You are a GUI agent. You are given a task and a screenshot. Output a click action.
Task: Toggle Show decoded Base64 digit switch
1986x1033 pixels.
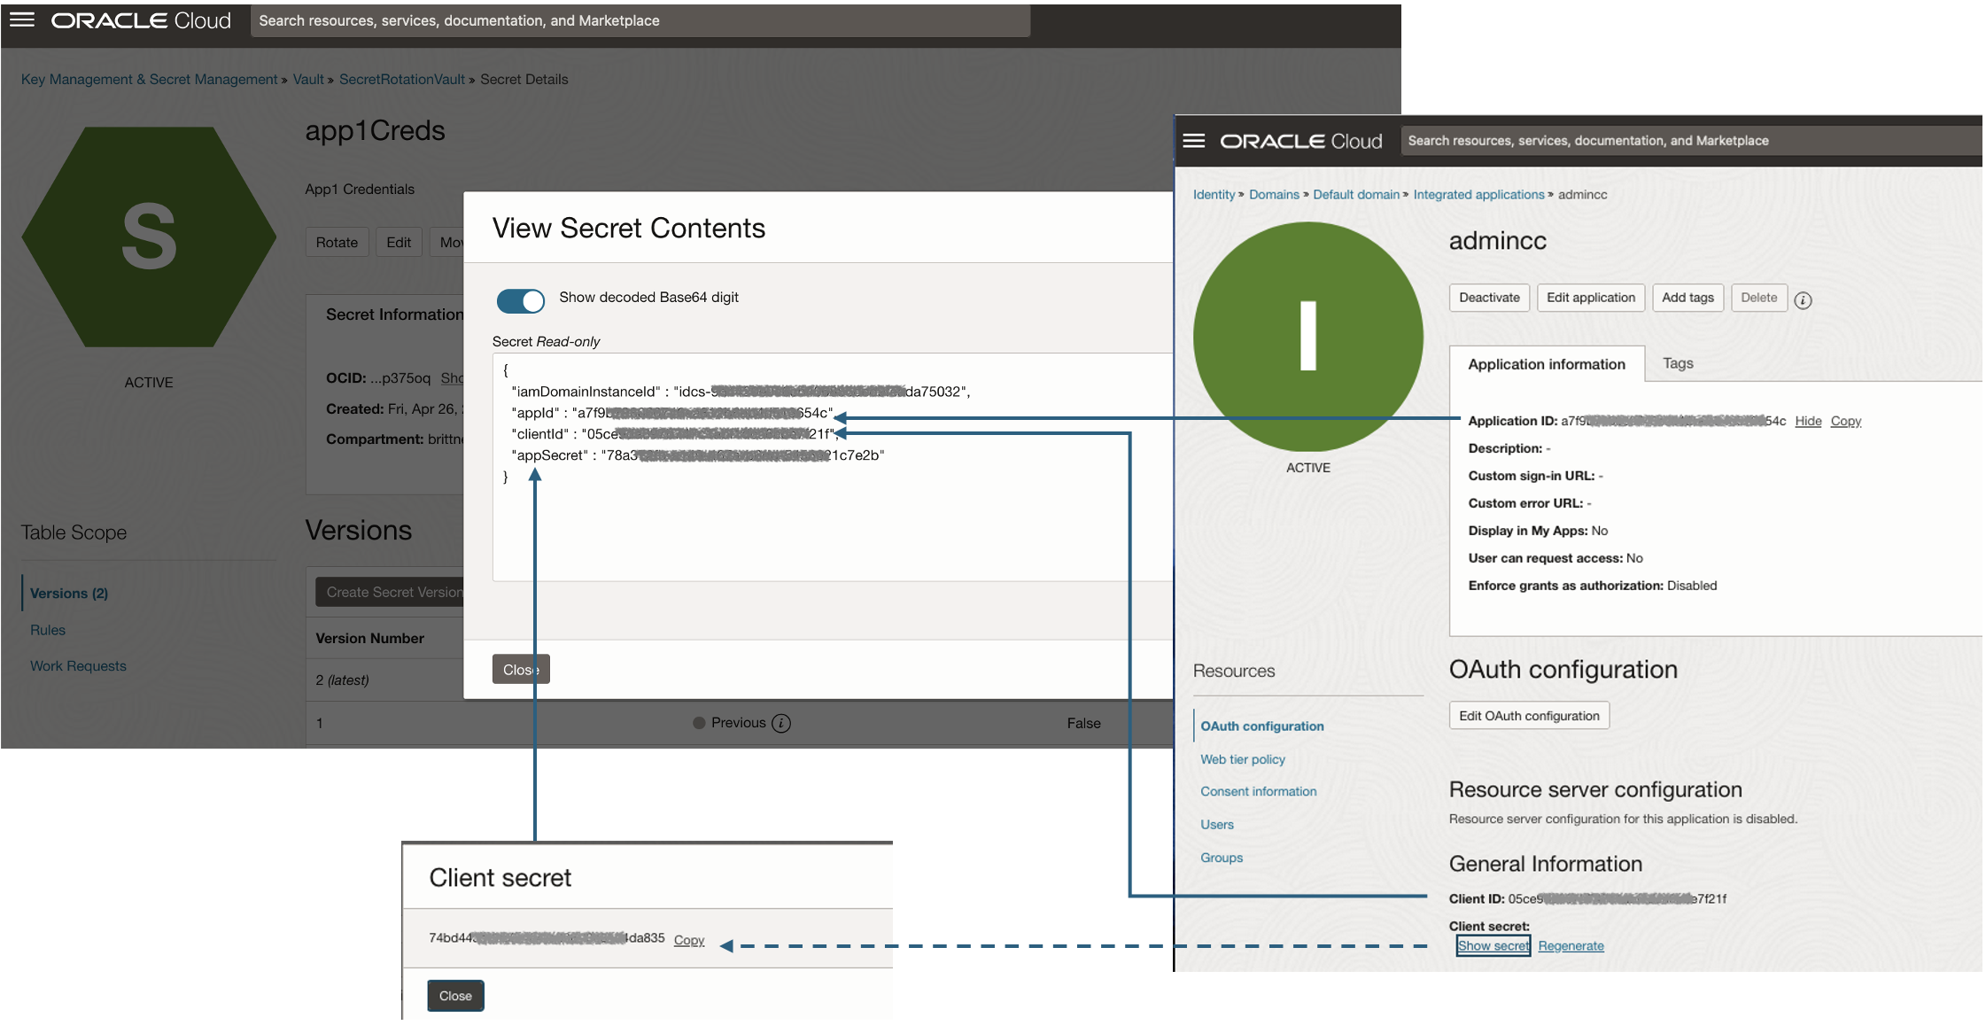click(521, 300)
